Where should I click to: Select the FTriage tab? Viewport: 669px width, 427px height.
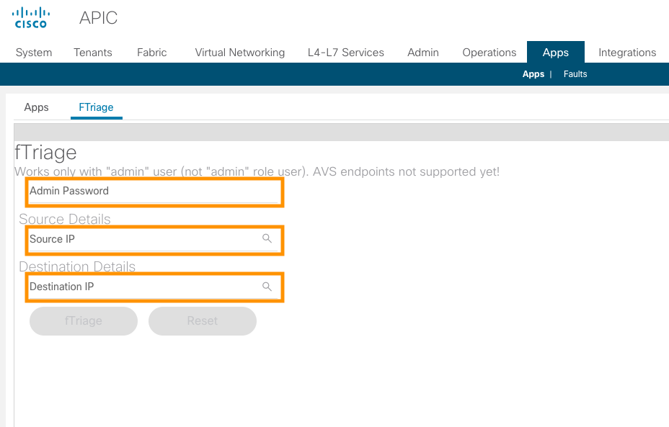point(96,107)
